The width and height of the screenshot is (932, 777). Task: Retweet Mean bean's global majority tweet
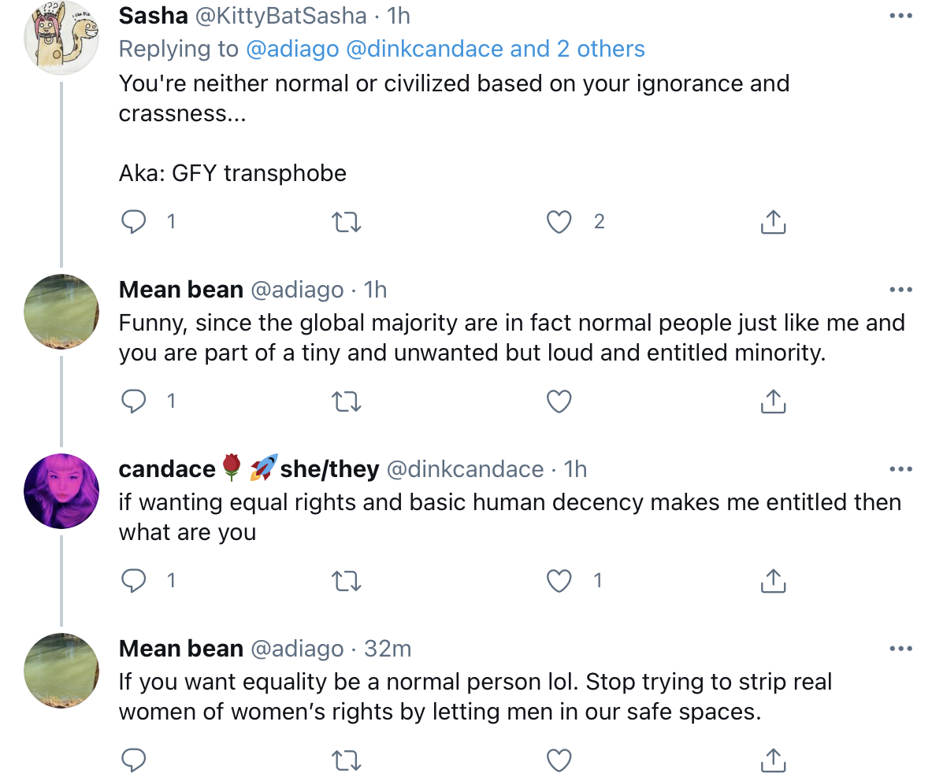tap(346, 401)
